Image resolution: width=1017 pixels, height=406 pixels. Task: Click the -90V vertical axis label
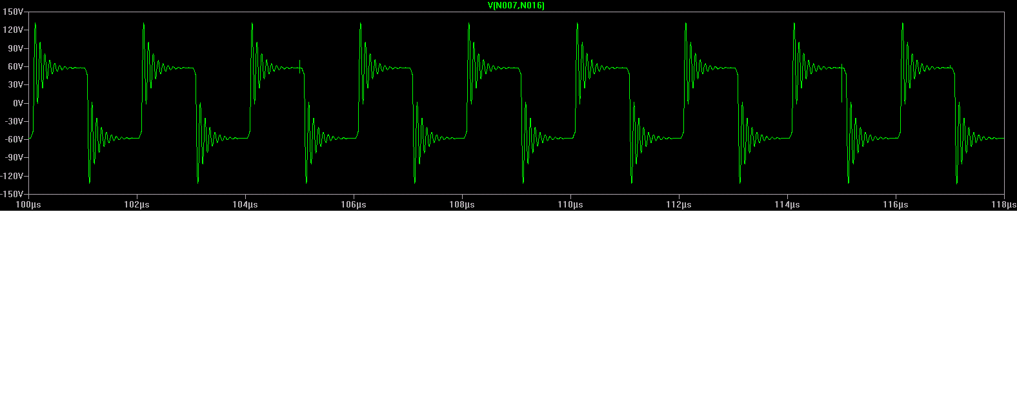pos(14,157)
